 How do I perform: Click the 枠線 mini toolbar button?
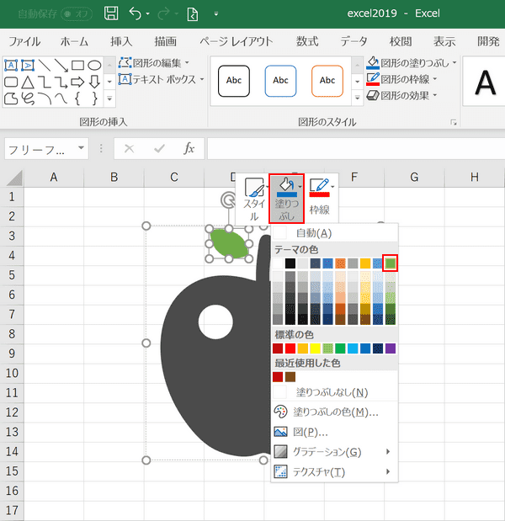[320, 199]
